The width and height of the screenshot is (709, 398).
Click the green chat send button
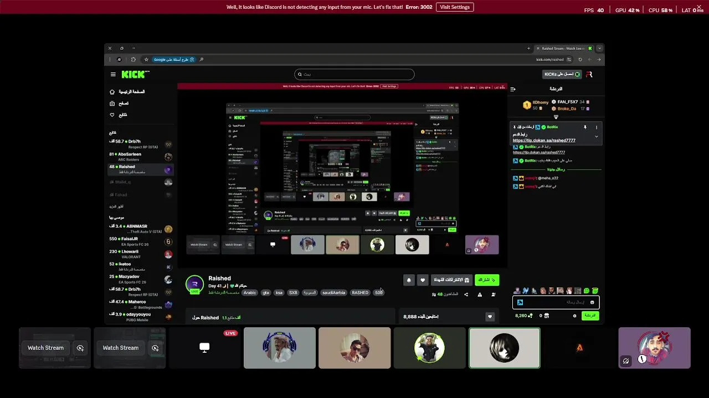point(590,316)
